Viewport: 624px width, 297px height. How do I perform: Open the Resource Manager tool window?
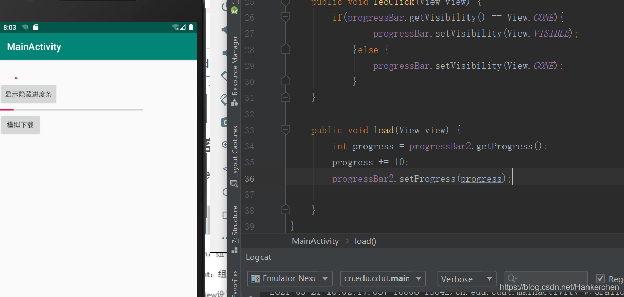(x=235, y=70)
